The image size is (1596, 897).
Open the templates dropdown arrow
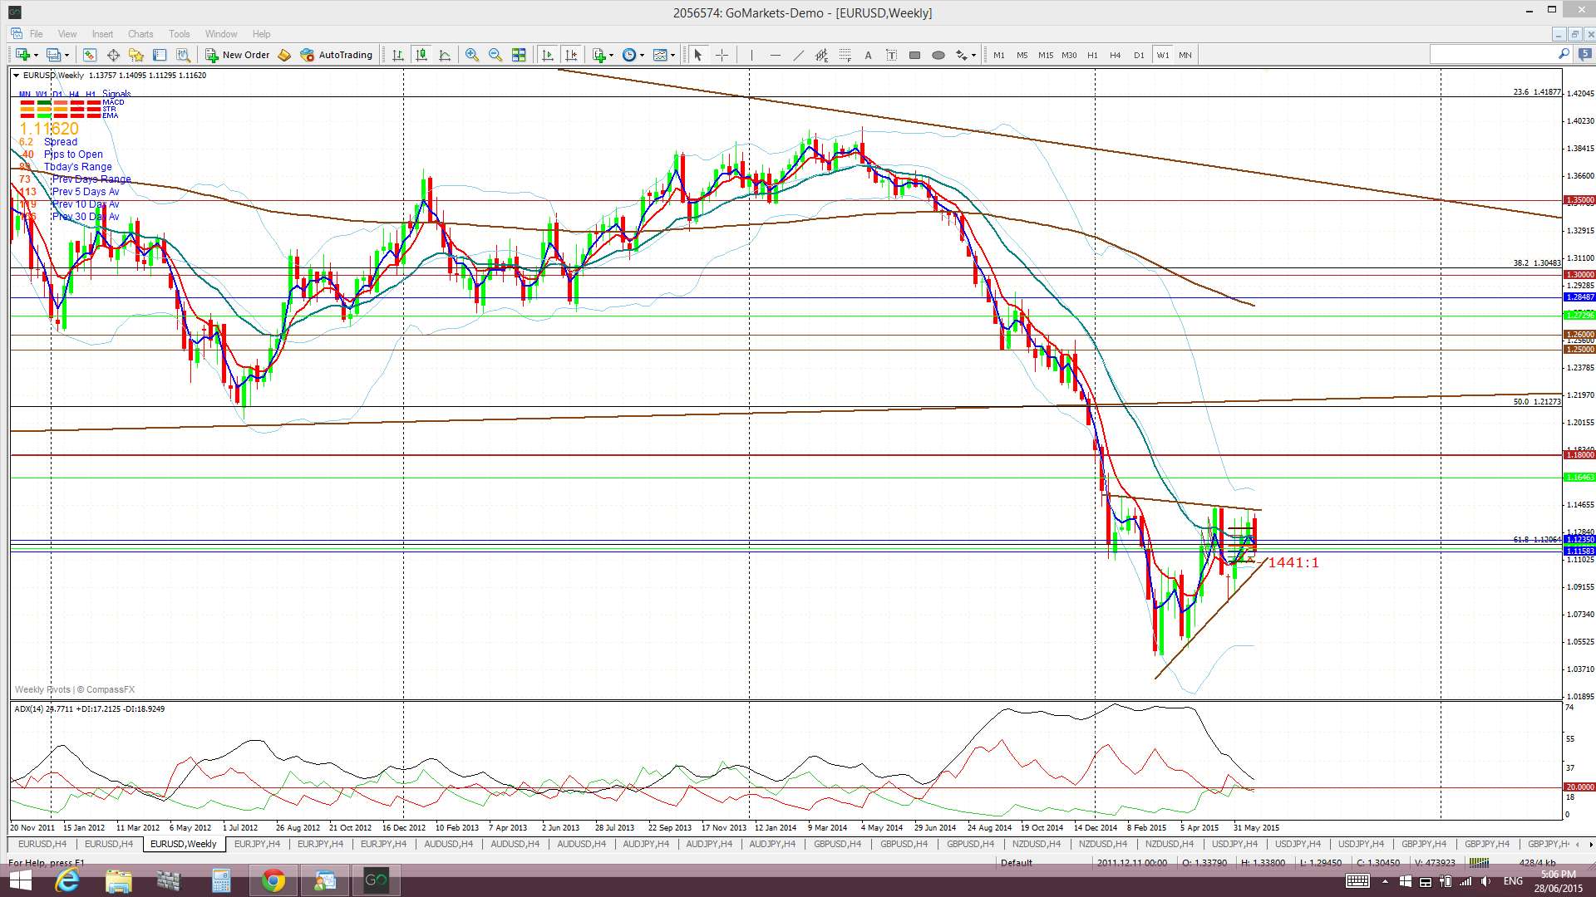(673, 55)
